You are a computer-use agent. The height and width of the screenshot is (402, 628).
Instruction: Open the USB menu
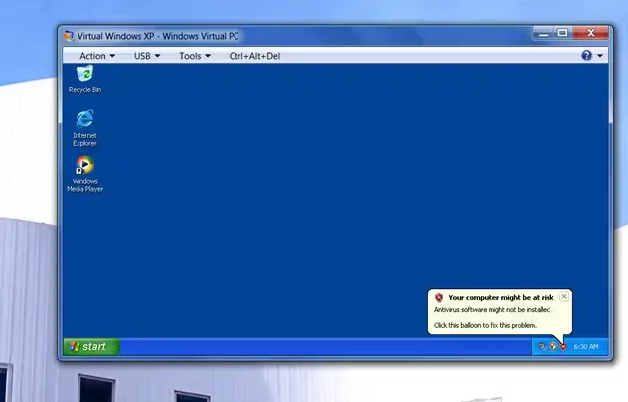[147, 56]
